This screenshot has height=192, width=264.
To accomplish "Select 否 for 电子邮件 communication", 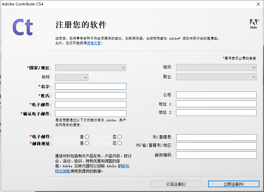I will click(x=119, y=137).
